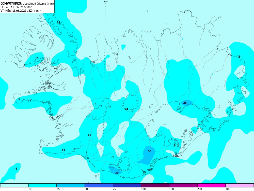Click the 200–400 mm pink legend swatch

[212, 185]
